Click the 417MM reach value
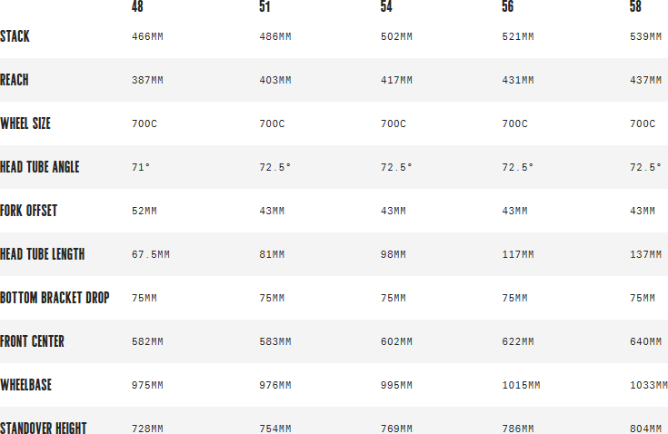 396,81
